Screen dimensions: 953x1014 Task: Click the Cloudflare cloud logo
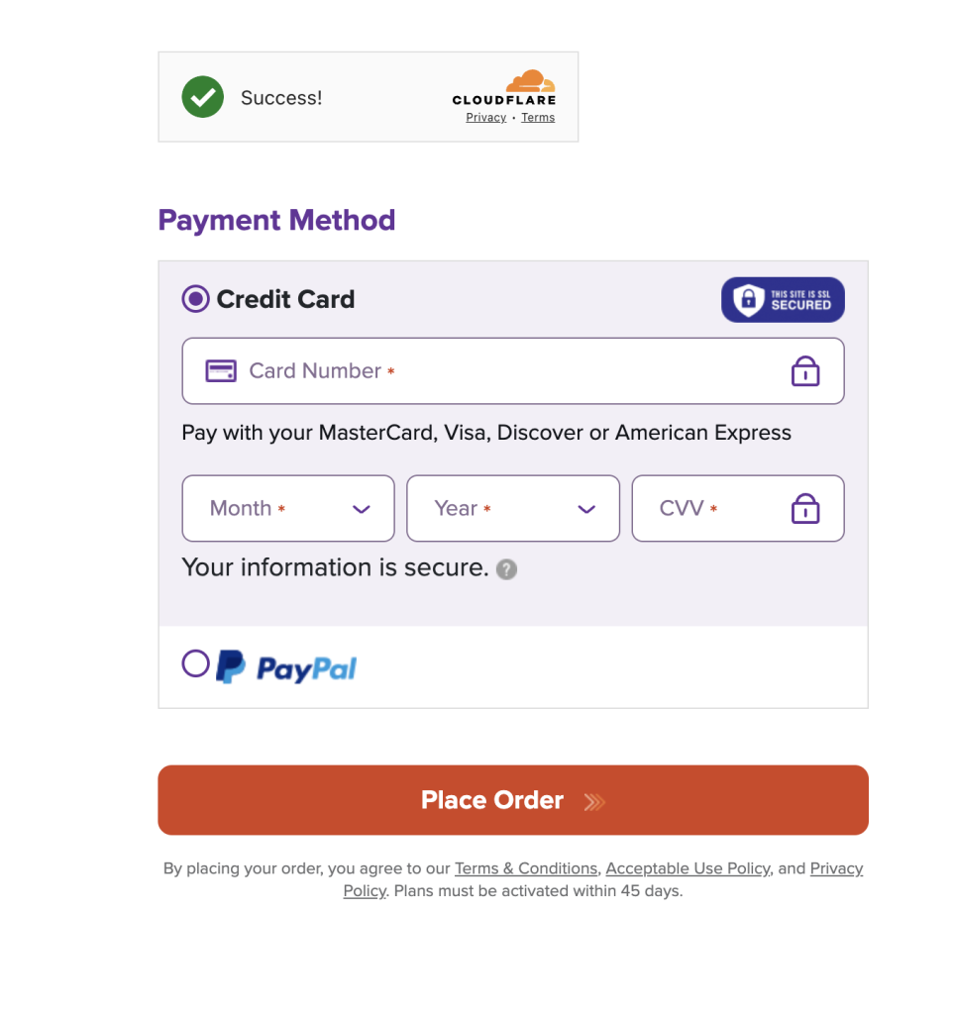[530, 81]
